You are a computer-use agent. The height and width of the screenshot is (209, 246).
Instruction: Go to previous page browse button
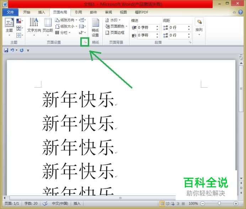[x=241, y=183]
